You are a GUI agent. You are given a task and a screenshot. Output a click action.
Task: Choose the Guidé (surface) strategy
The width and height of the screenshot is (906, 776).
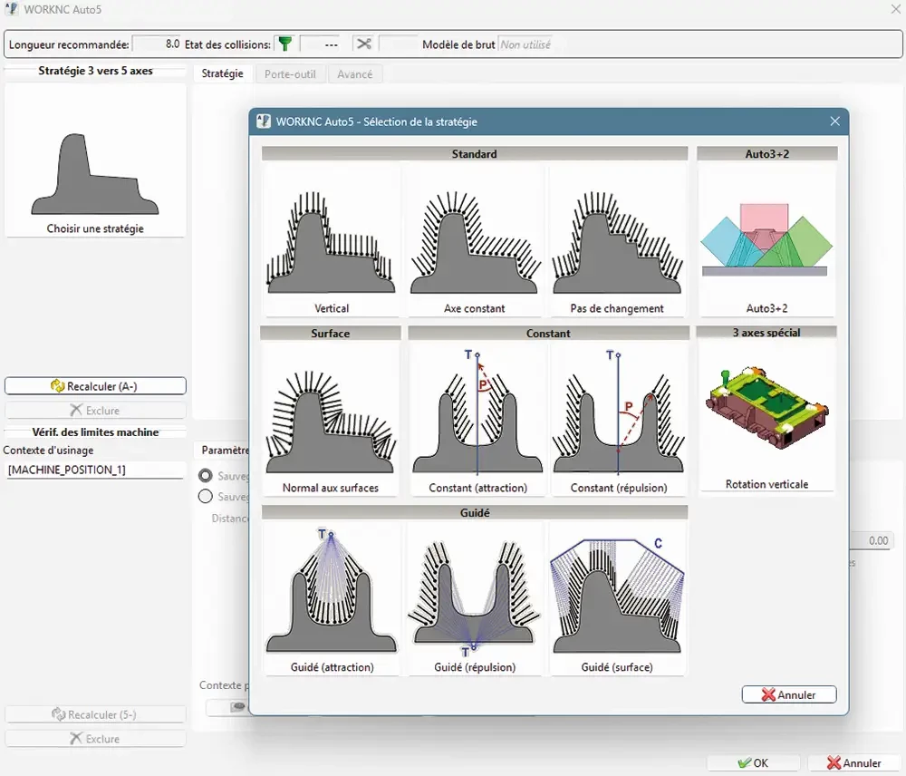617,594
